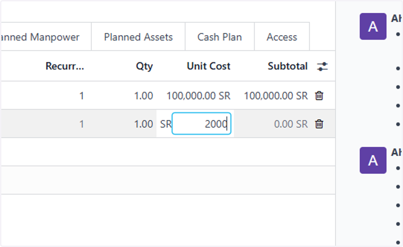Sort by the Subtotal column header
The image size is (403, 247).
(x=288, y=66)
